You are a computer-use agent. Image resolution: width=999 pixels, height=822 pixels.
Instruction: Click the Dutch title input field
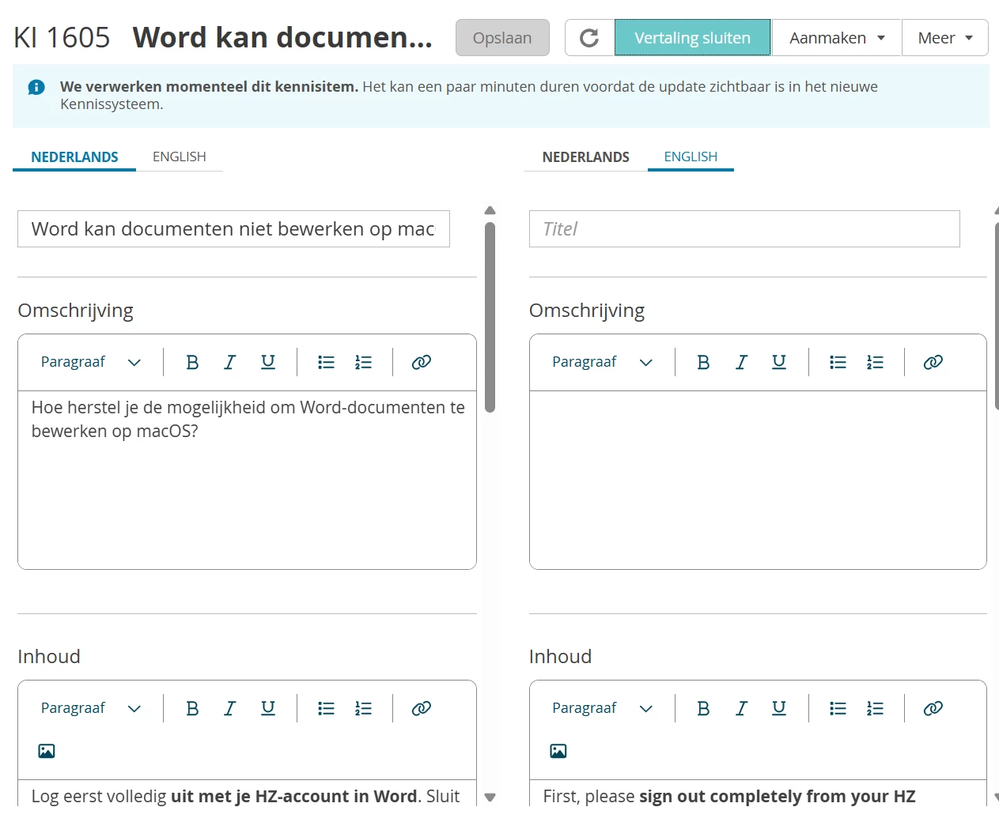pos(233,228)
